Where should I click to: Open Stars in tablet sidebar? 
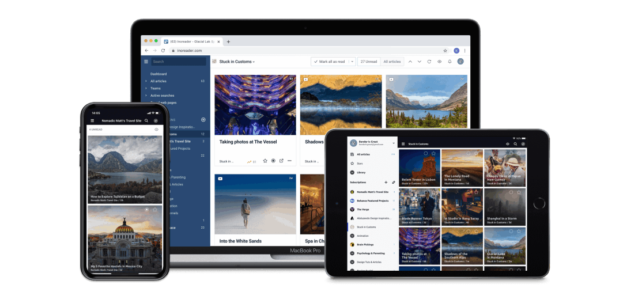coord(360,164)
